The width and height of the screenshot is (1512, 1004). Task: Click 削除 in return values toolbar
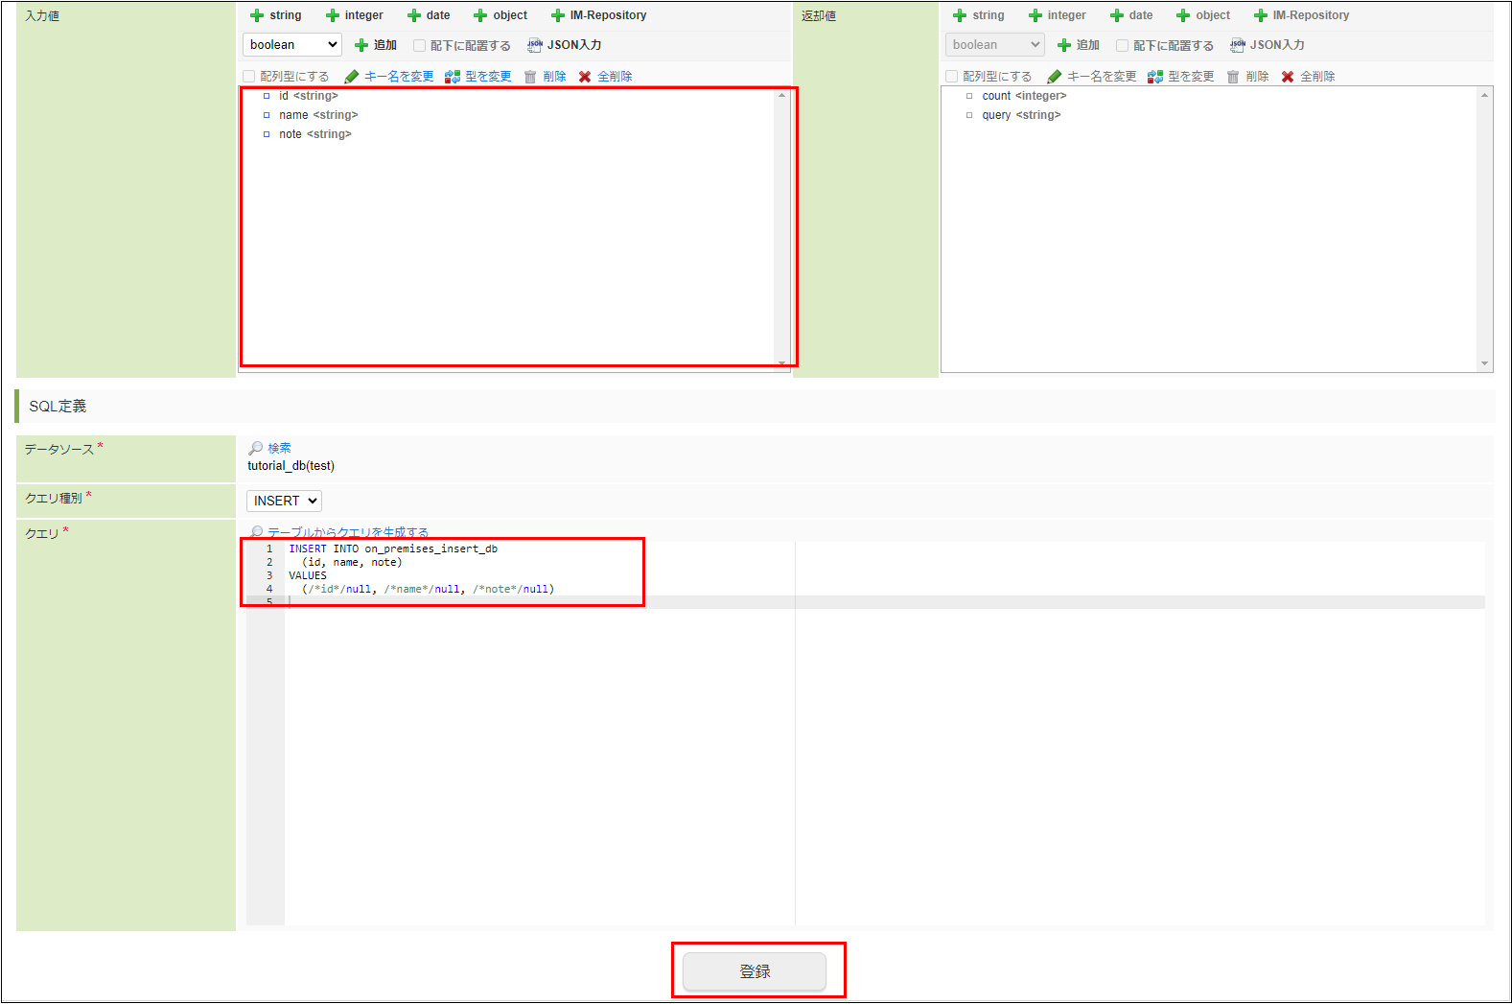pyautogui.click(x=1248, y=77)
